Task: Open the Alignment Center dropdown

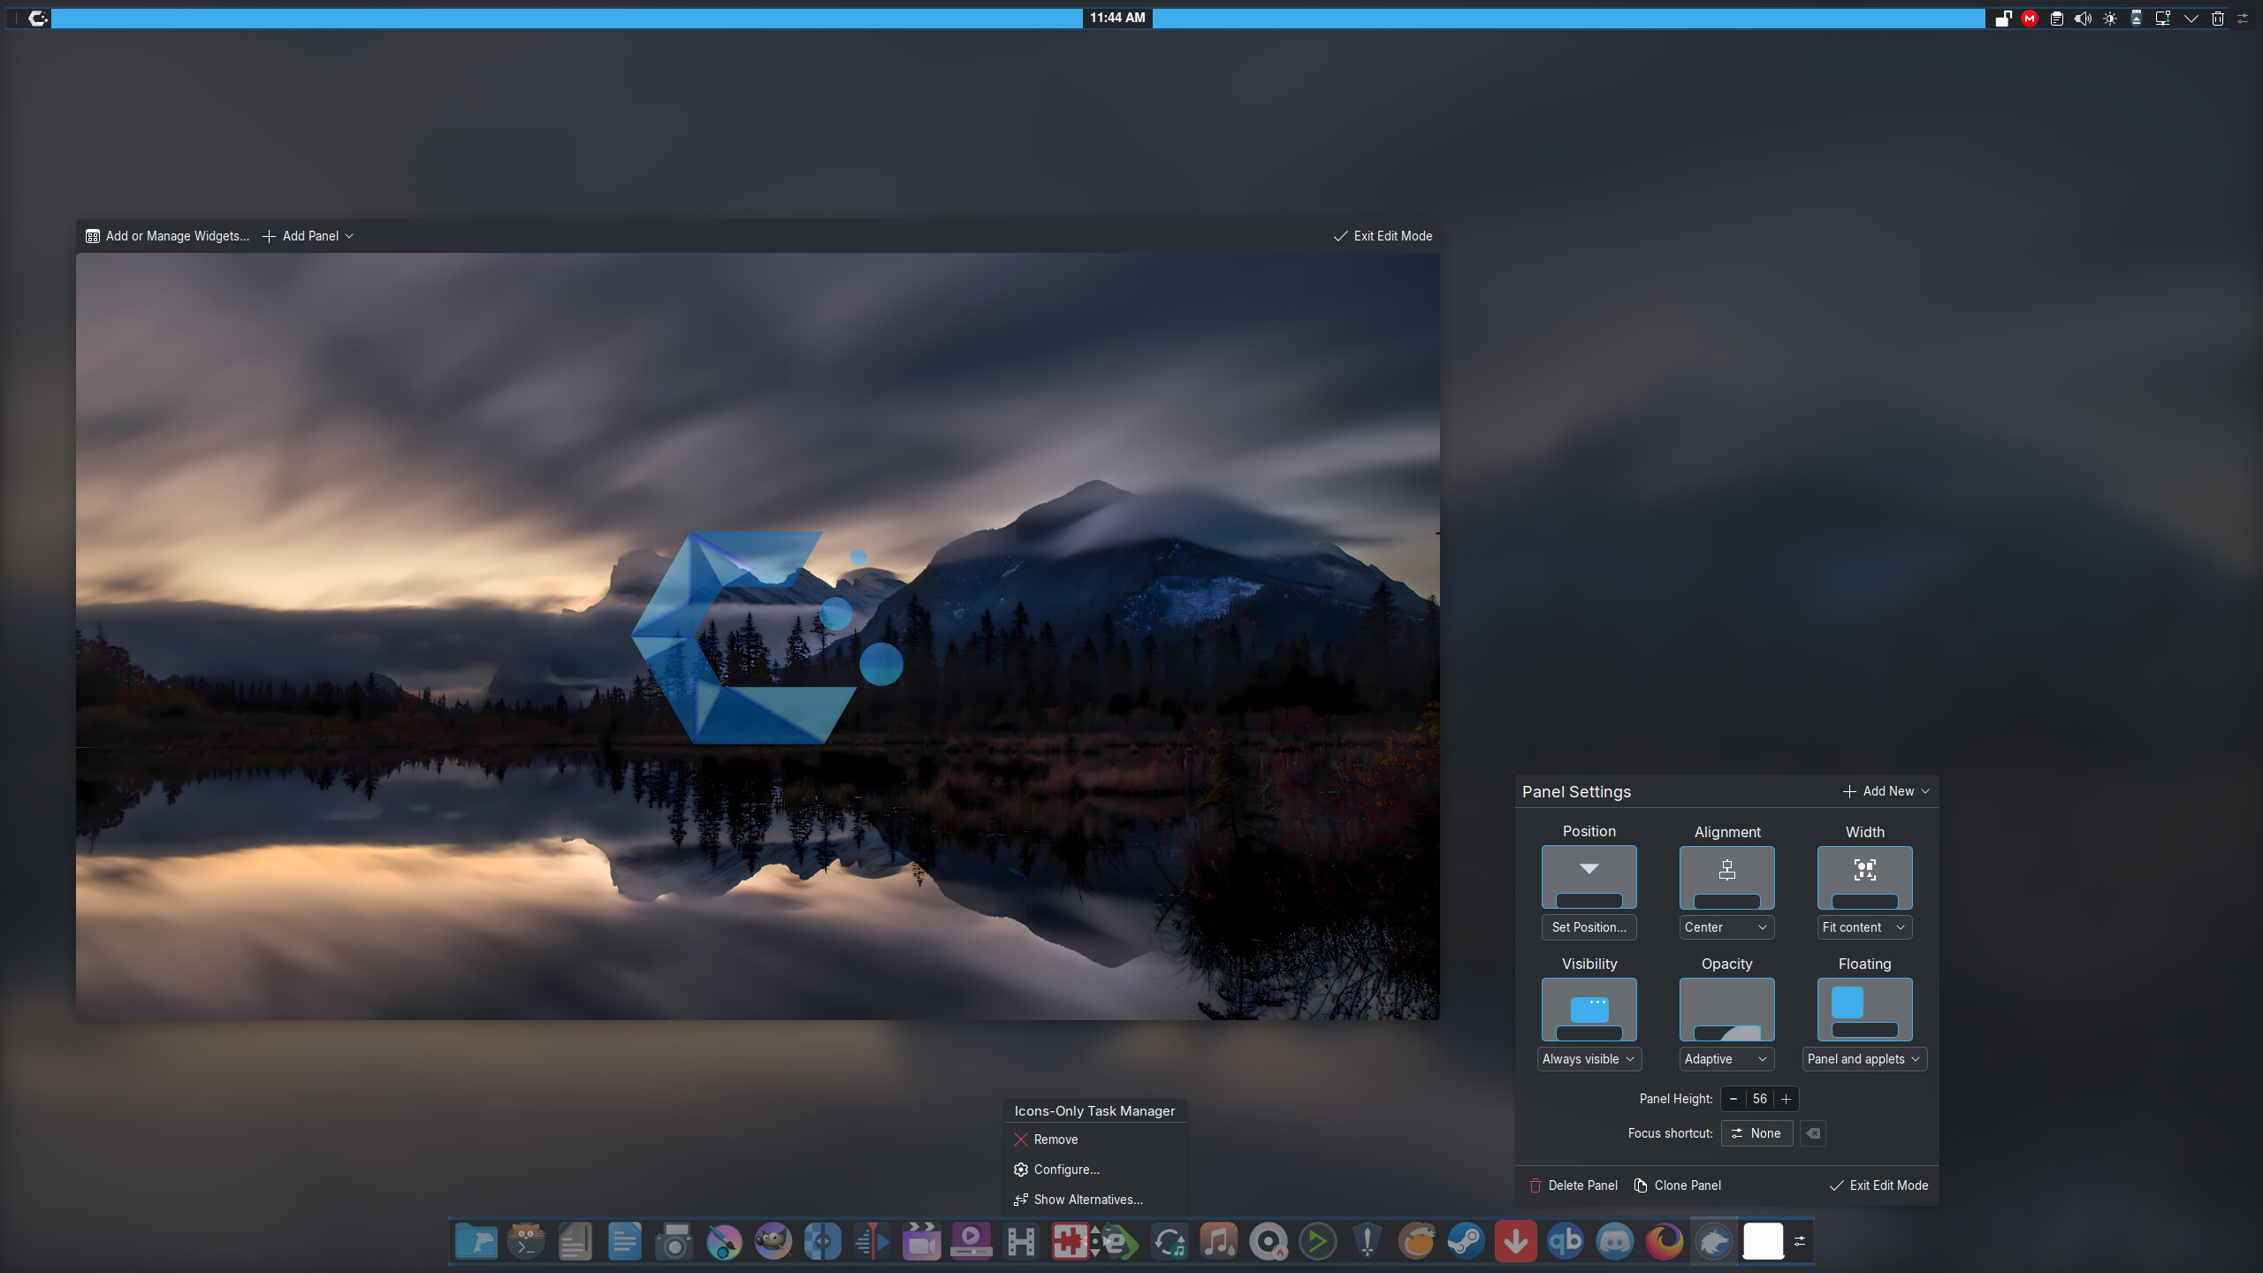Action: (1726, 927)
